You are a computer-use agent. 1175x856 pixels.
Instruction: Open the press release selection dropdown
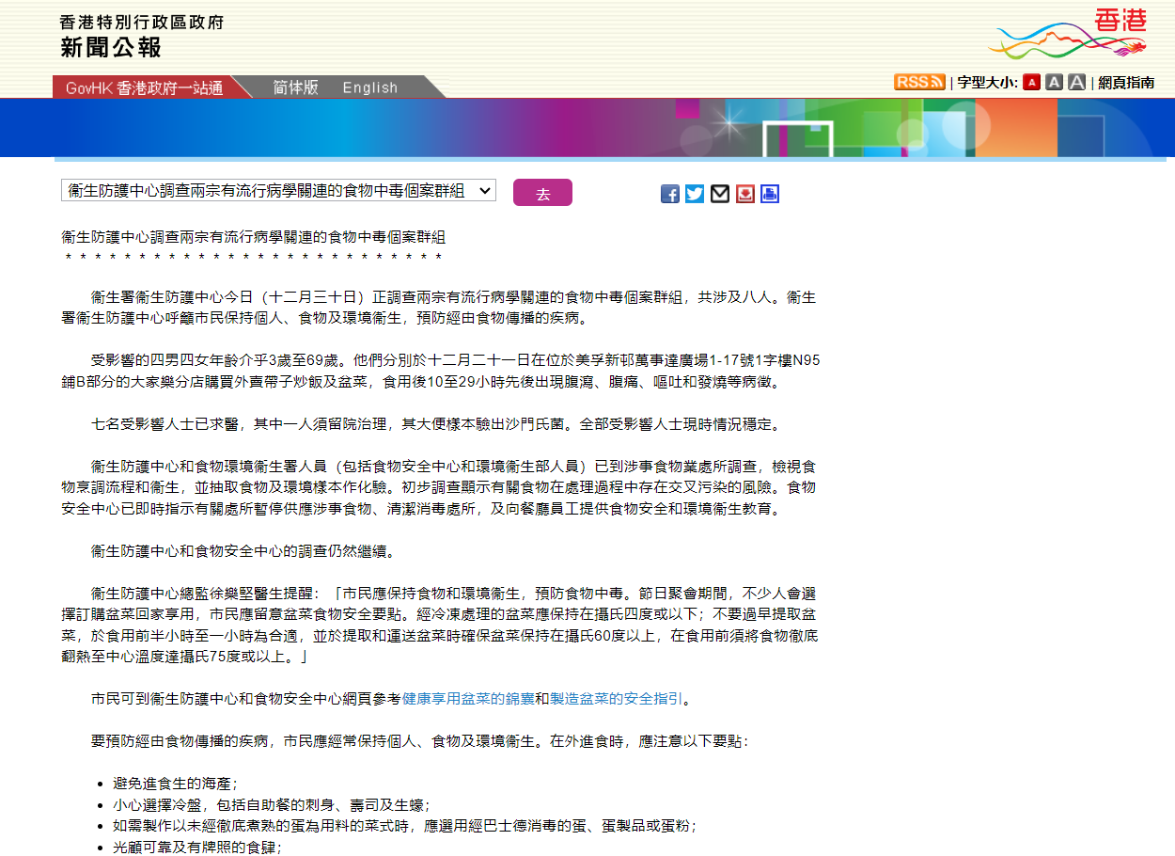pos(277,190)
